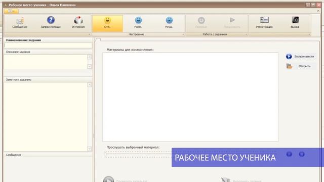Click the splitter grip between the panels

[x=94, y=135]
